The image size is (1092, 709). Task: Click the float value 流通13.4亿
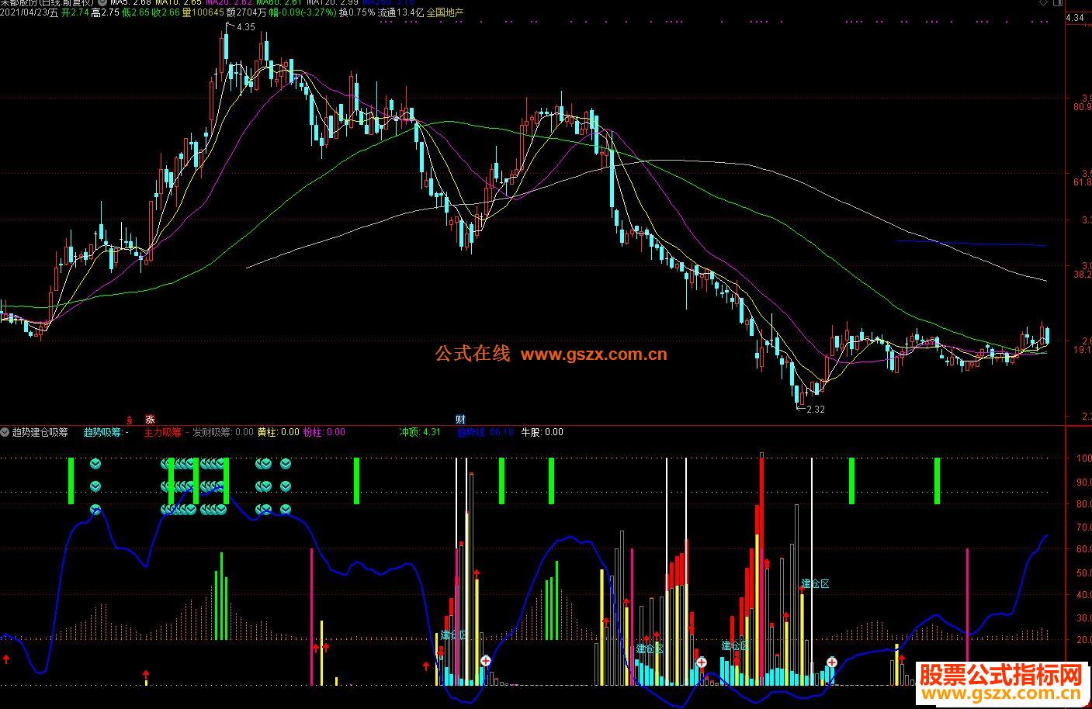click(401, 12)
